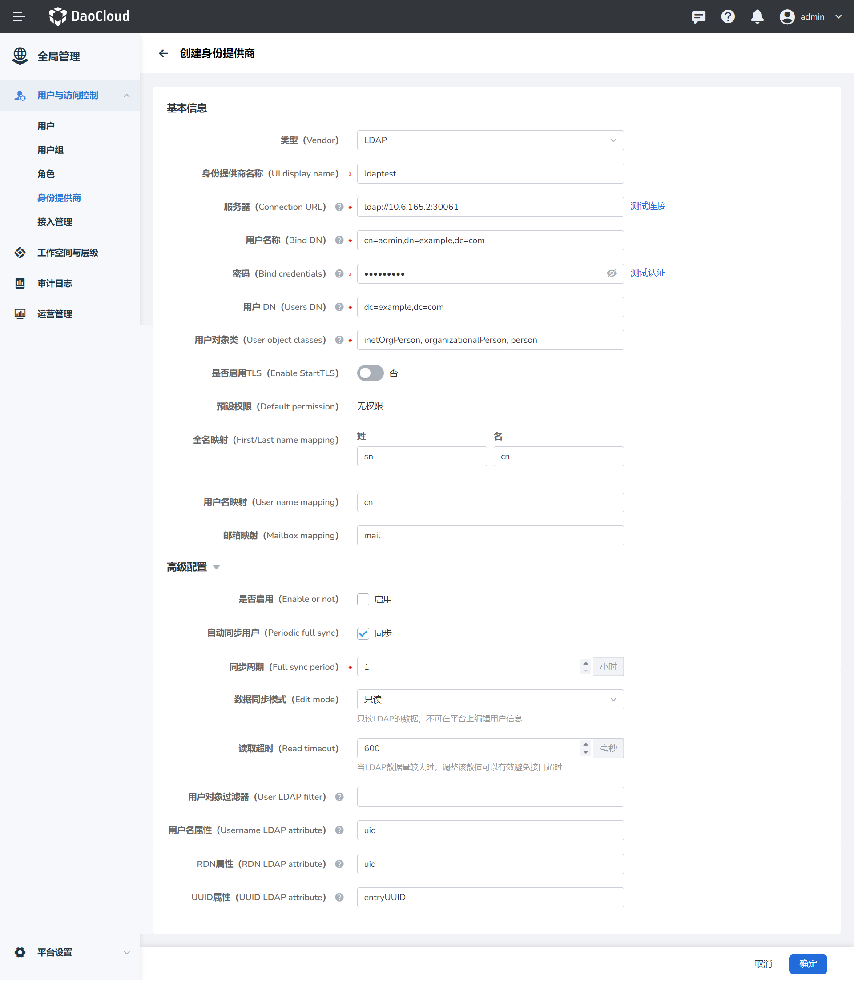Click the 测试连接 link
The height and width of the screenshot is (982, 854).
coord(647,206)
